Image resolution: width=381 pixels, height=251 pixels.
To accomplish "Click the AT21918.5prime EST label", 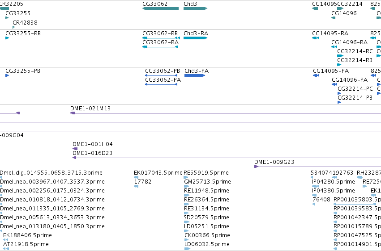I will pyautogui.click(x=26, y=244).
